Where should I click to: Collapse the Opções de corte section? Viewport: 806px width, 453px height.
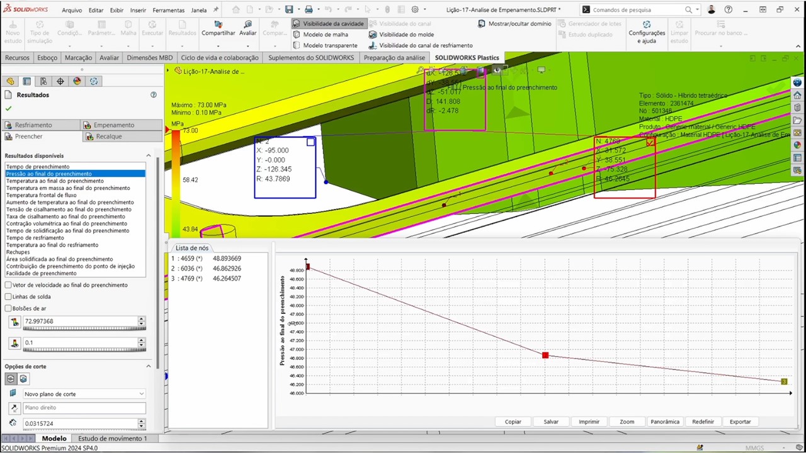[149, 366]
